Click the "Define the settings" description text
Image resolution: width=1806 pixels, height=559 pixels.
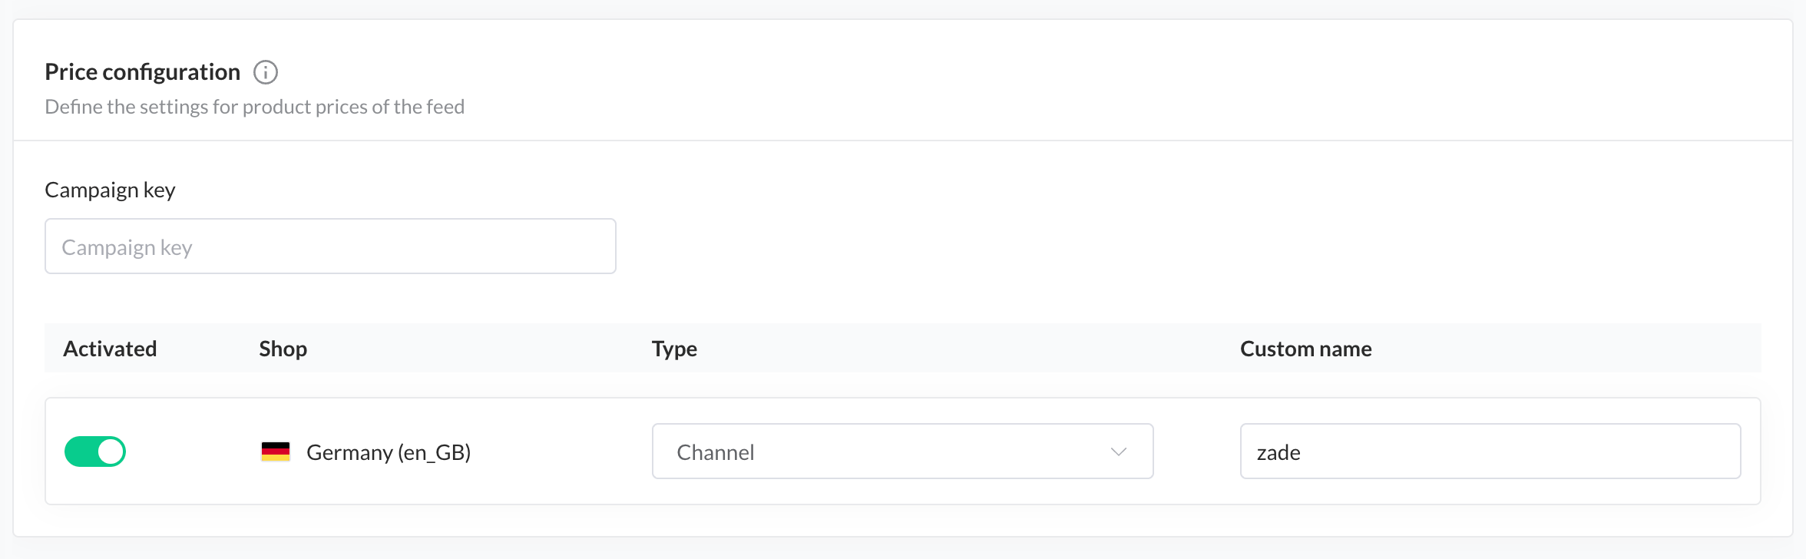pos(254,107)
